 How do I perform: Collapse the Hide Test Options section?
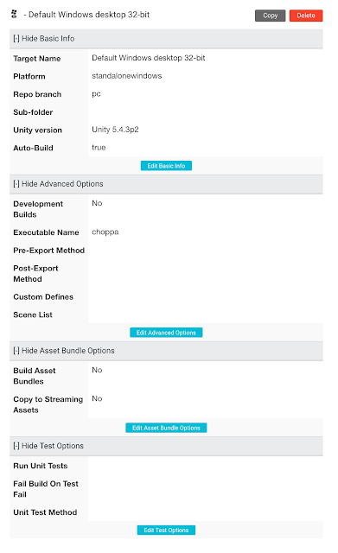48,446
